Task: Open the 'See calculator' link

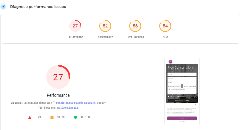Action: (70, 108)
